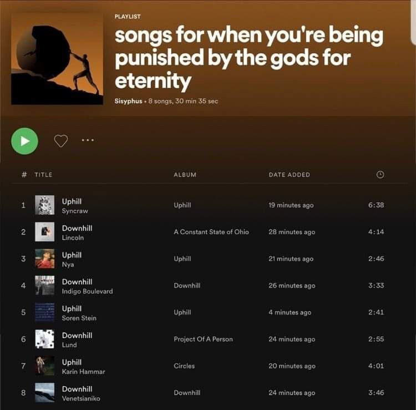Click Soren Stein's Uphill album art
416x410 pixels.
[44, 312]
